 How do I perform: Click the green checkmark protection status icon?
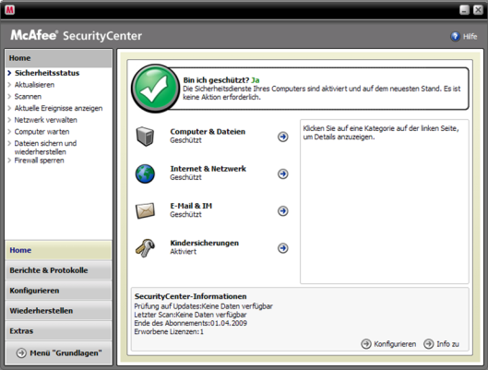pos(155,89)
